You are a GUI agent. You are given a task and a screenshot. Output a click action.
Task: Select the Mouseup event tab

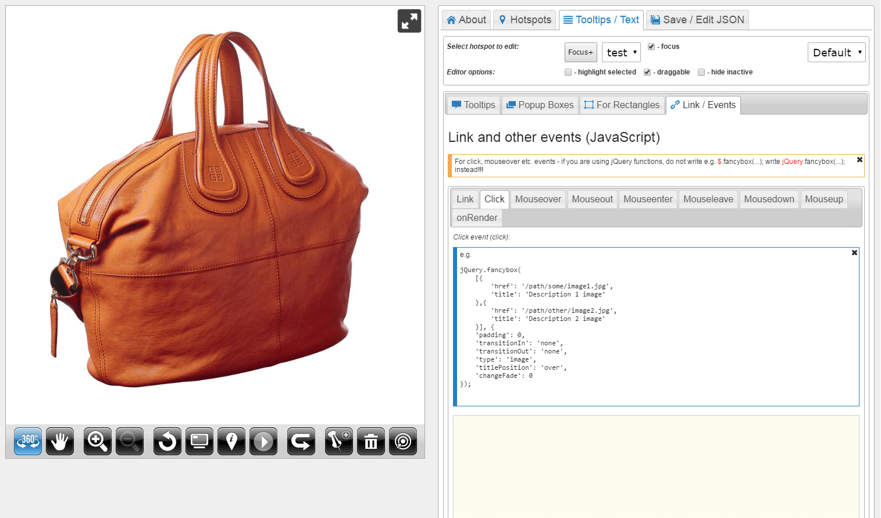(x=824, y=199)
